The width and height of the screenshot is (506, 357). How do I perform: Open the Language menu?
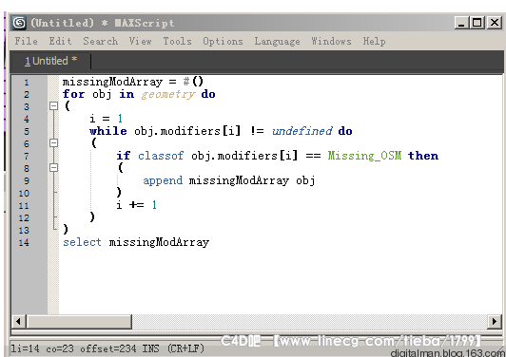click(277, 41)
